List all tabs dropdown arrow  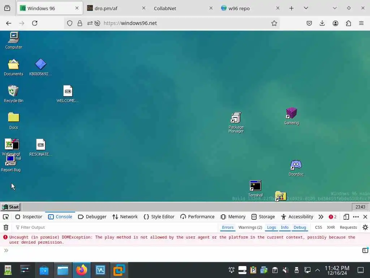[x=306, y=8]
